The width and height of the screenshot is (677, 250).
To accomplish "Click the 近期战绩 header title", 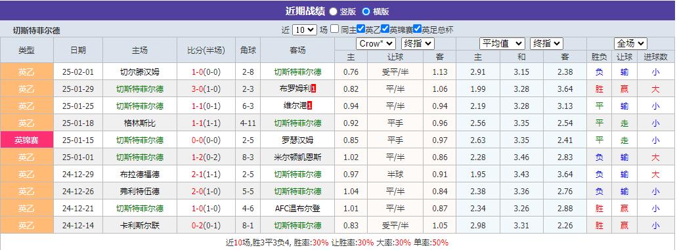I will click(x=305, y=11).
